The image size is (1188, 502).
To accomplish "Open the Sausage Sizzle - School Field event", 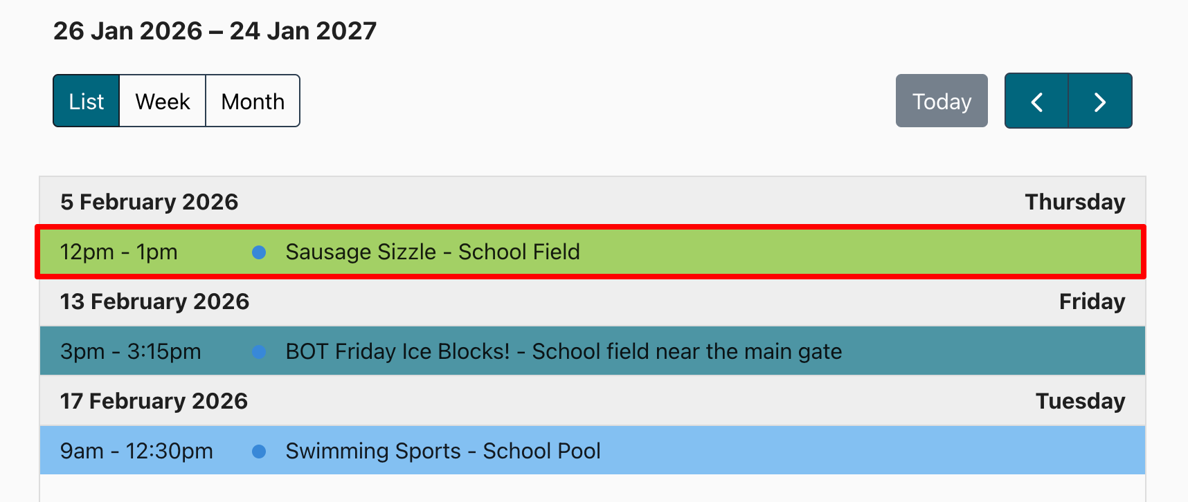I will tap(433, 252).
